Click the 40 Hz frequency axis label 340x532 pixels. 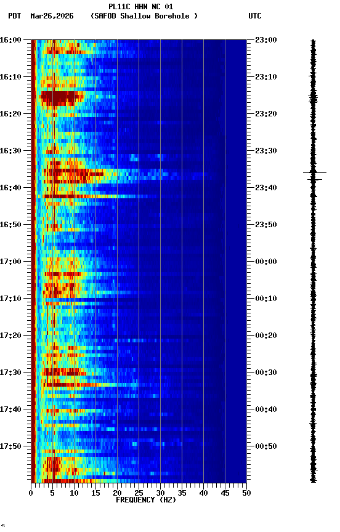tap(203, 493)
